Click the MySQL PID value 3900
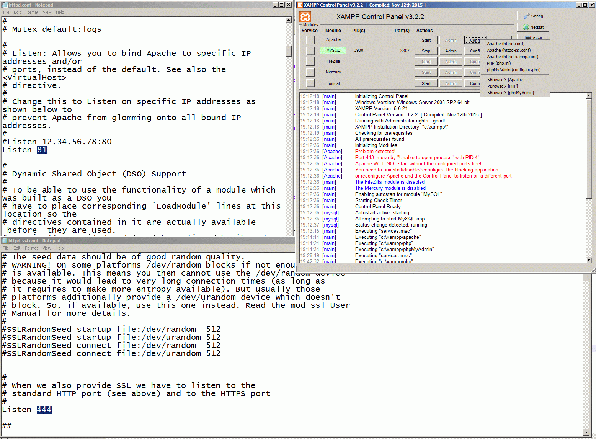 [x=359, y=50]
